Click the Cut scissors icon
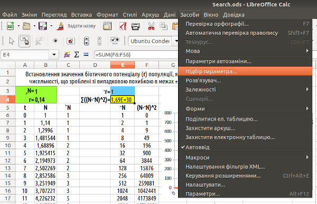 (151, 26)
